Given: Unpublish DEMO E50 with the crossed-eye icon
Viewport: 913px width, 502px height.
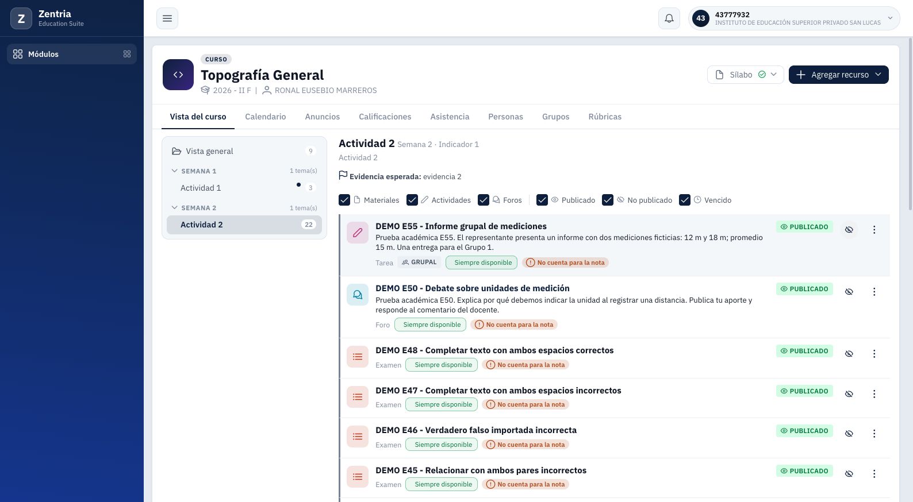Looking at the screenshot, I should coord(849,292).
